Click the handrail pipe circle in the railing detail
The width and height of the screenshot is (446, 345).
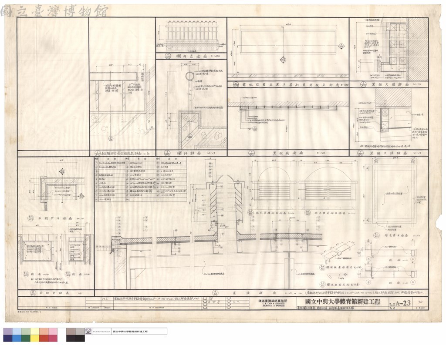coord(190,76)
